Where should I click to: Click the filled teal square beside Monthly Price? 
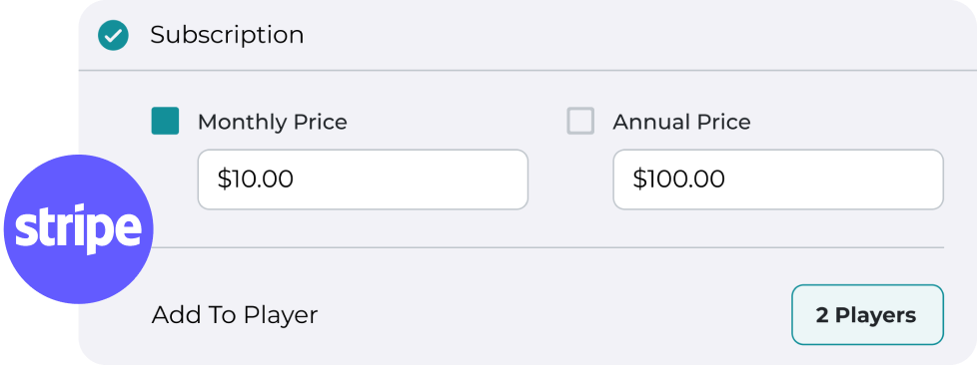tap(165, 122)
